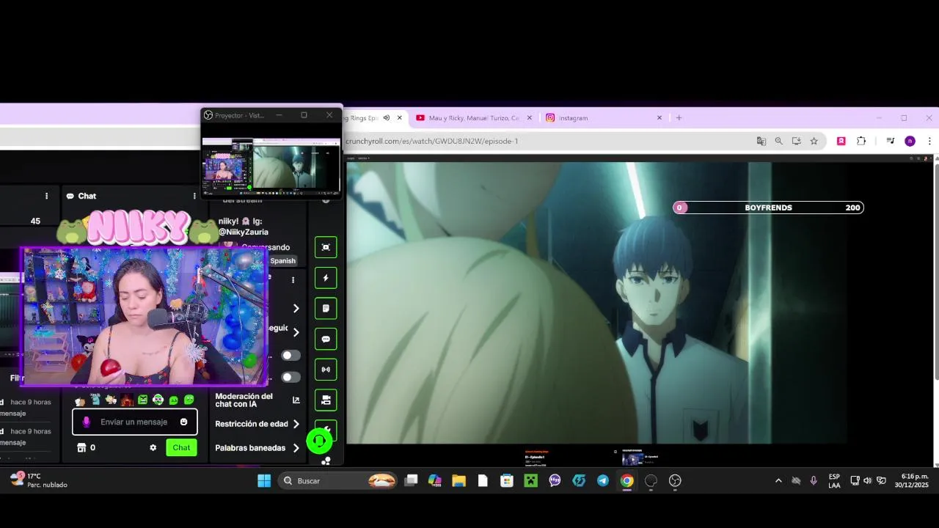Click the ESP LAA language indicator
Screen dimensions: 939x528
pyautogui.click(x=834, y=480)
